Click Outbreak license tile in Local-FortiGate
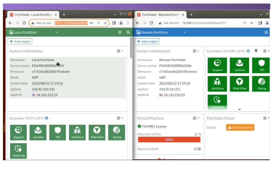Screen dimensions: 272x169 tap(18, 151)
